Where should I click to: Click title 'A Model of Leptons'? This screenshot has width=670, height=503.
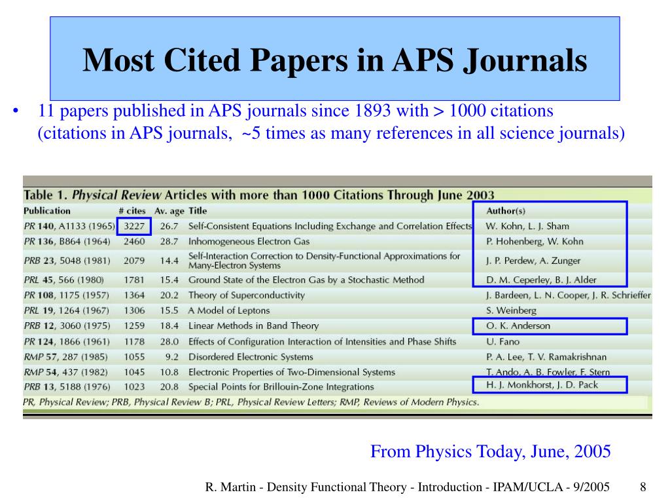click(x=229, y=310)
